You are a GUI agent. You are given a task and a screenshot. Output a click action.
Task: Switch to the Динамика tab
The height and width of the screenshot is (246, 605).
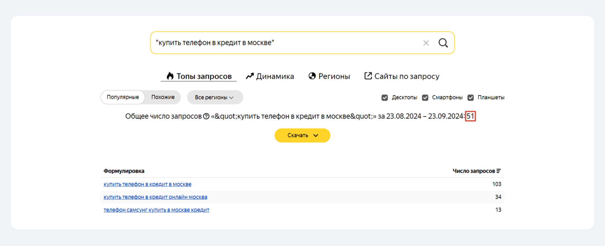[x=270, y=76]
